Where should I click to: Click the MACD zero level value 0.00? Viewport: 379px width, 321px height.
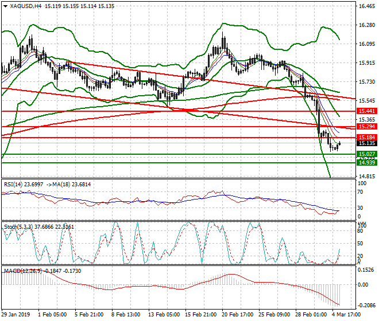pos(363,285)
